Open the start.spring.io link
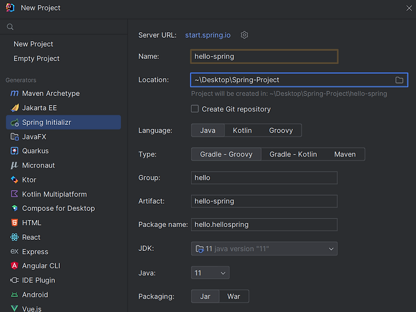The height and width of the screenshot is (312, 416). point(208,35)
